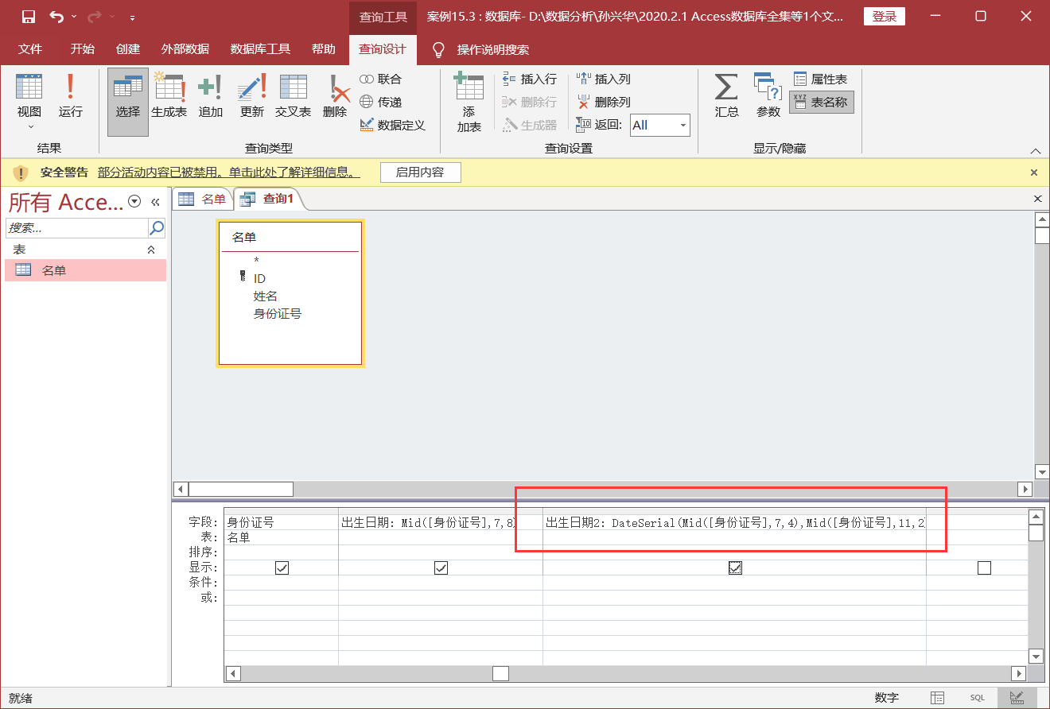Click 删除列 delete columns
1050x709 pixels.
click(x=603, y=102)
